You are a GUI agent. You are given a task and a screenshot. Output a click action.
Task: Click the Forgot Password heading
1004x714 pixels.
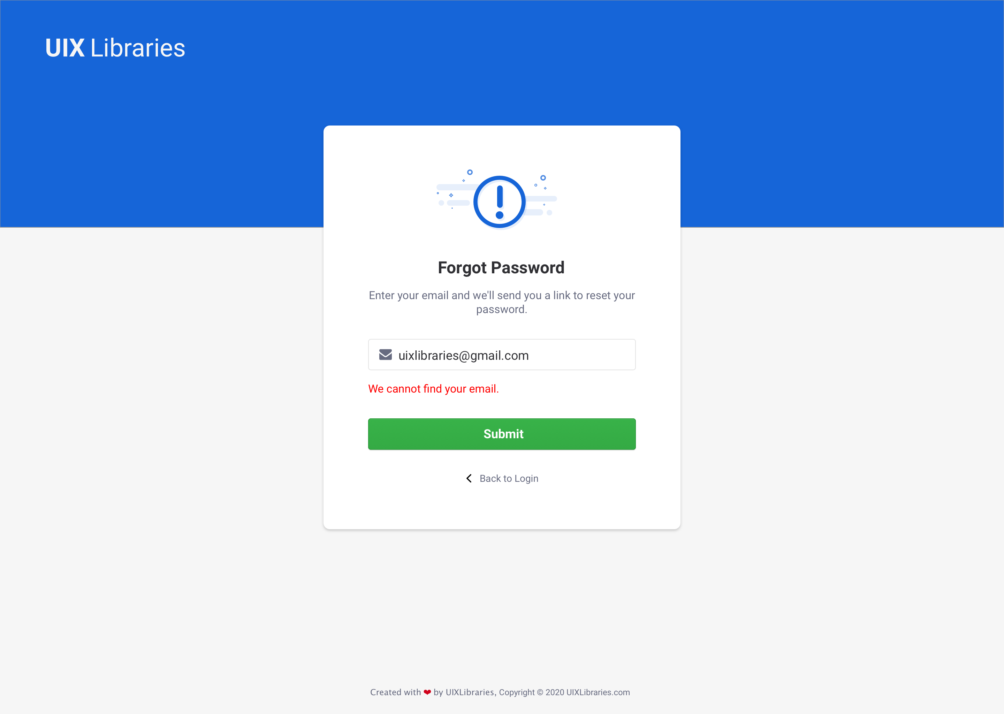pos(501,268)
